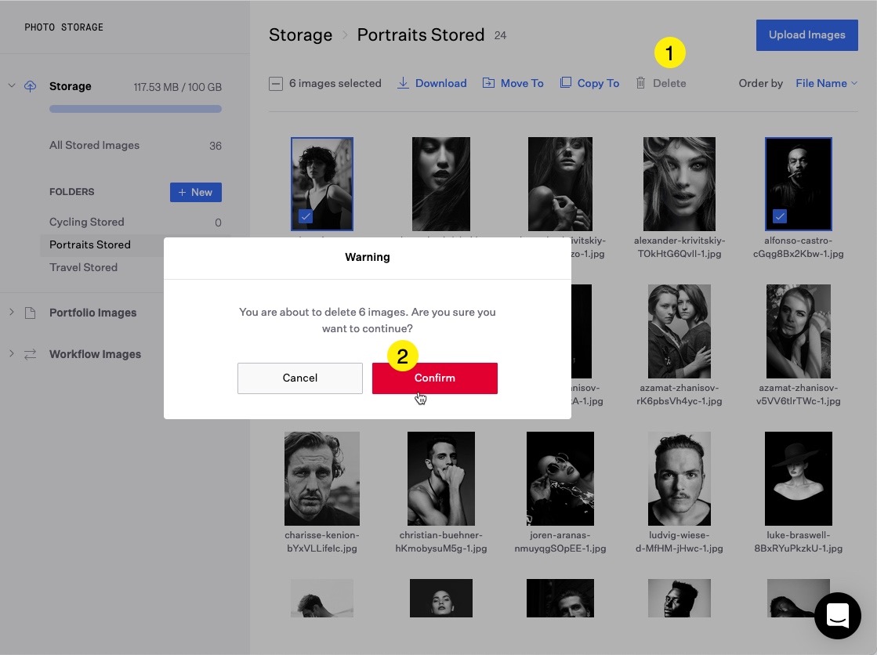Viewport: 877px width, 655px height.
Task: Uncheck the first curly-haired portrait checkbox
Action: (306, 216)
